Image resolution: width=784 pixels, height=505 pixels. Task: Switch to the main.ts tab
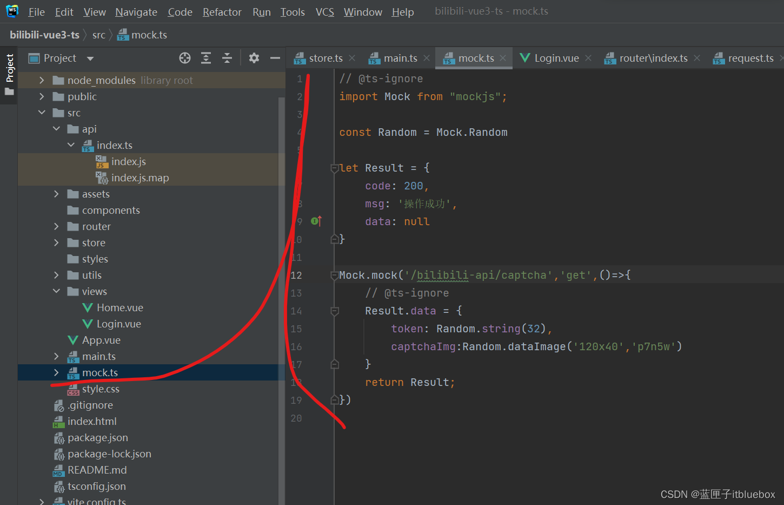[x=400, y=58]
